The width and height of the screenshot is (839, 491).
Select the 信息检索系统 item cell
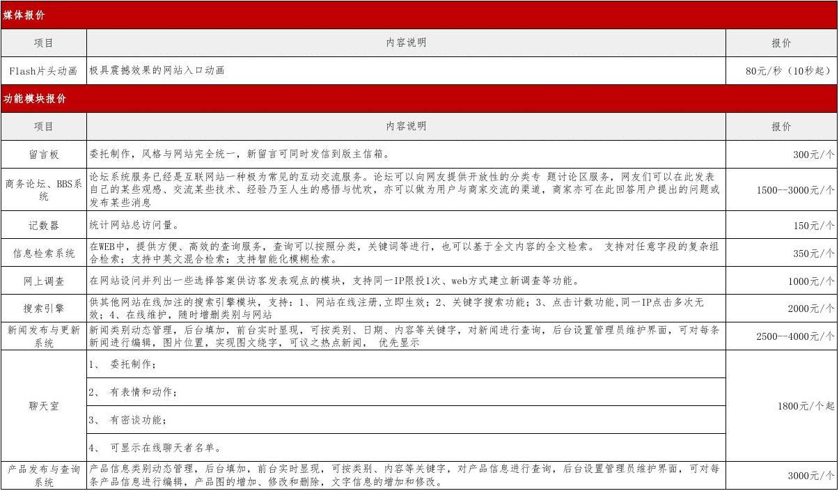44,254
